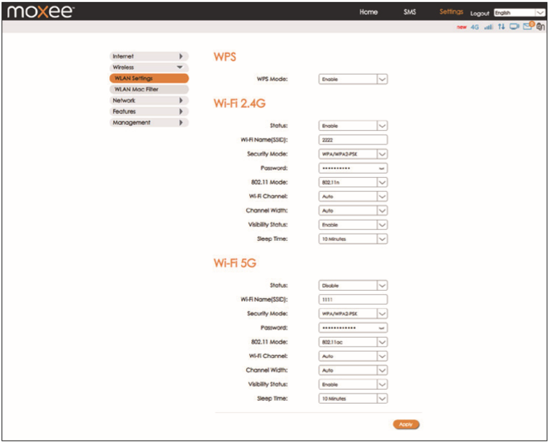Click the Wi-Fi lock status icon
The height and width of the screenshot is (442, 550).
[541, 27]
